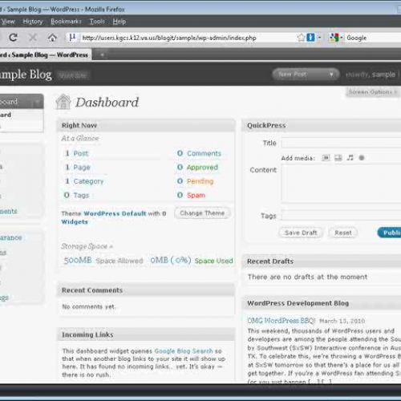Open the Widgets link

pos(75,221)
